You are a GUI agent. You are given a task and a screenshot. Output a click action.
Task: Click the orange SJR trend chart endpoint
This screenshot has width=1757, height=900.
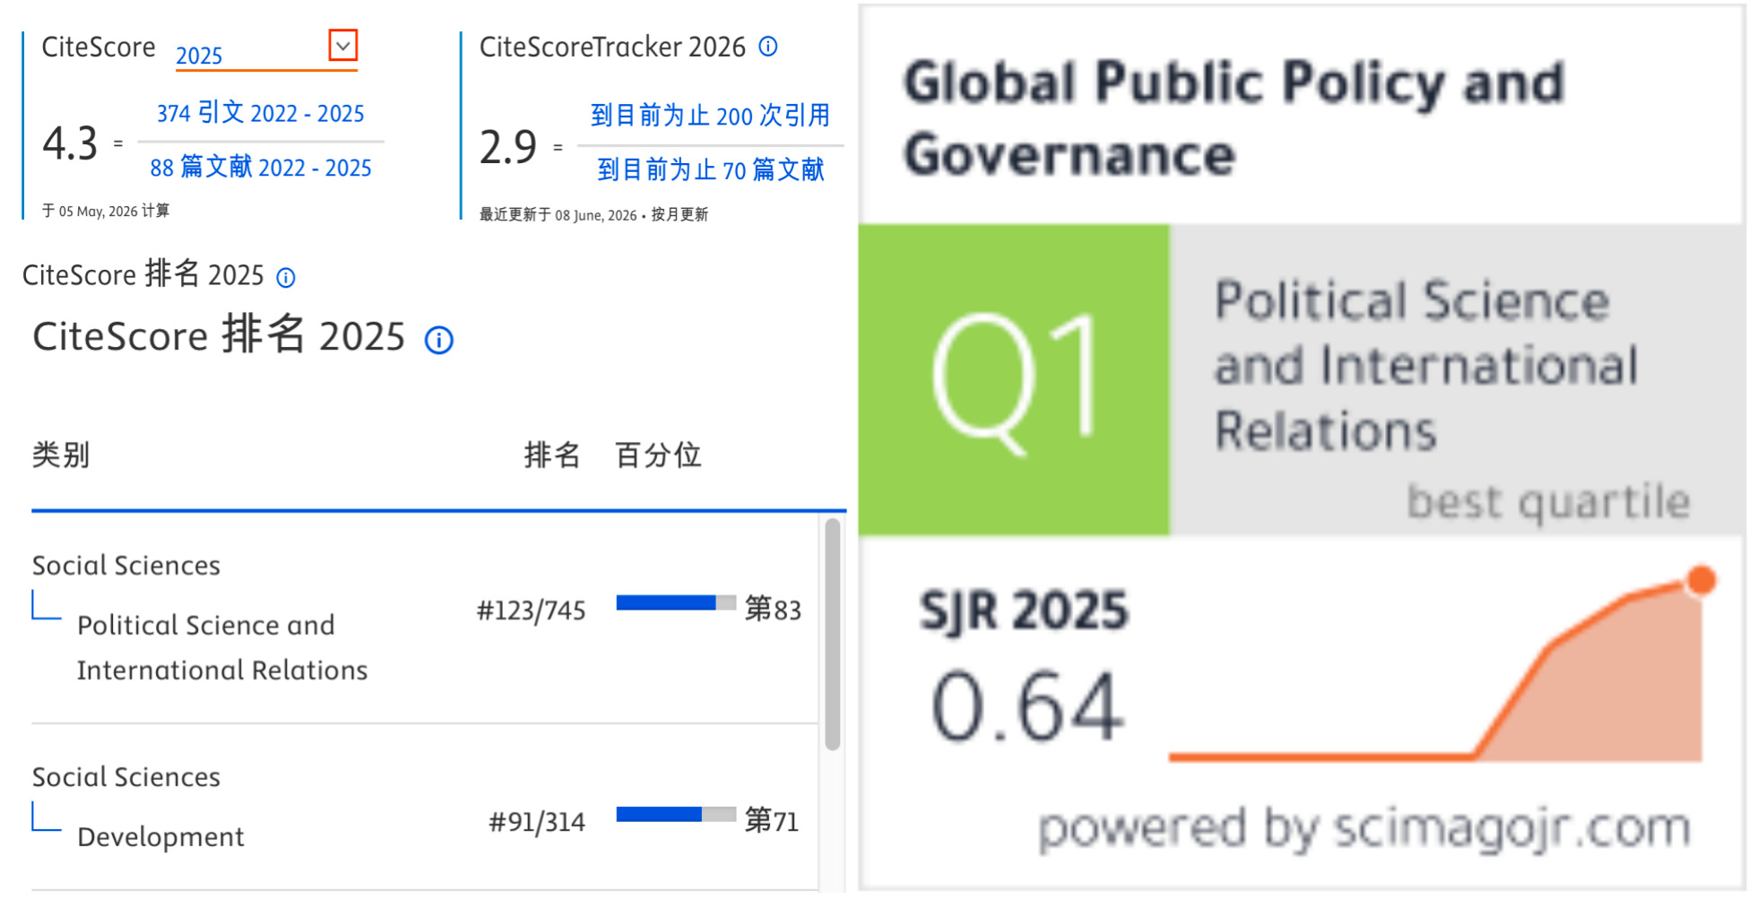tap(1701, 580)
